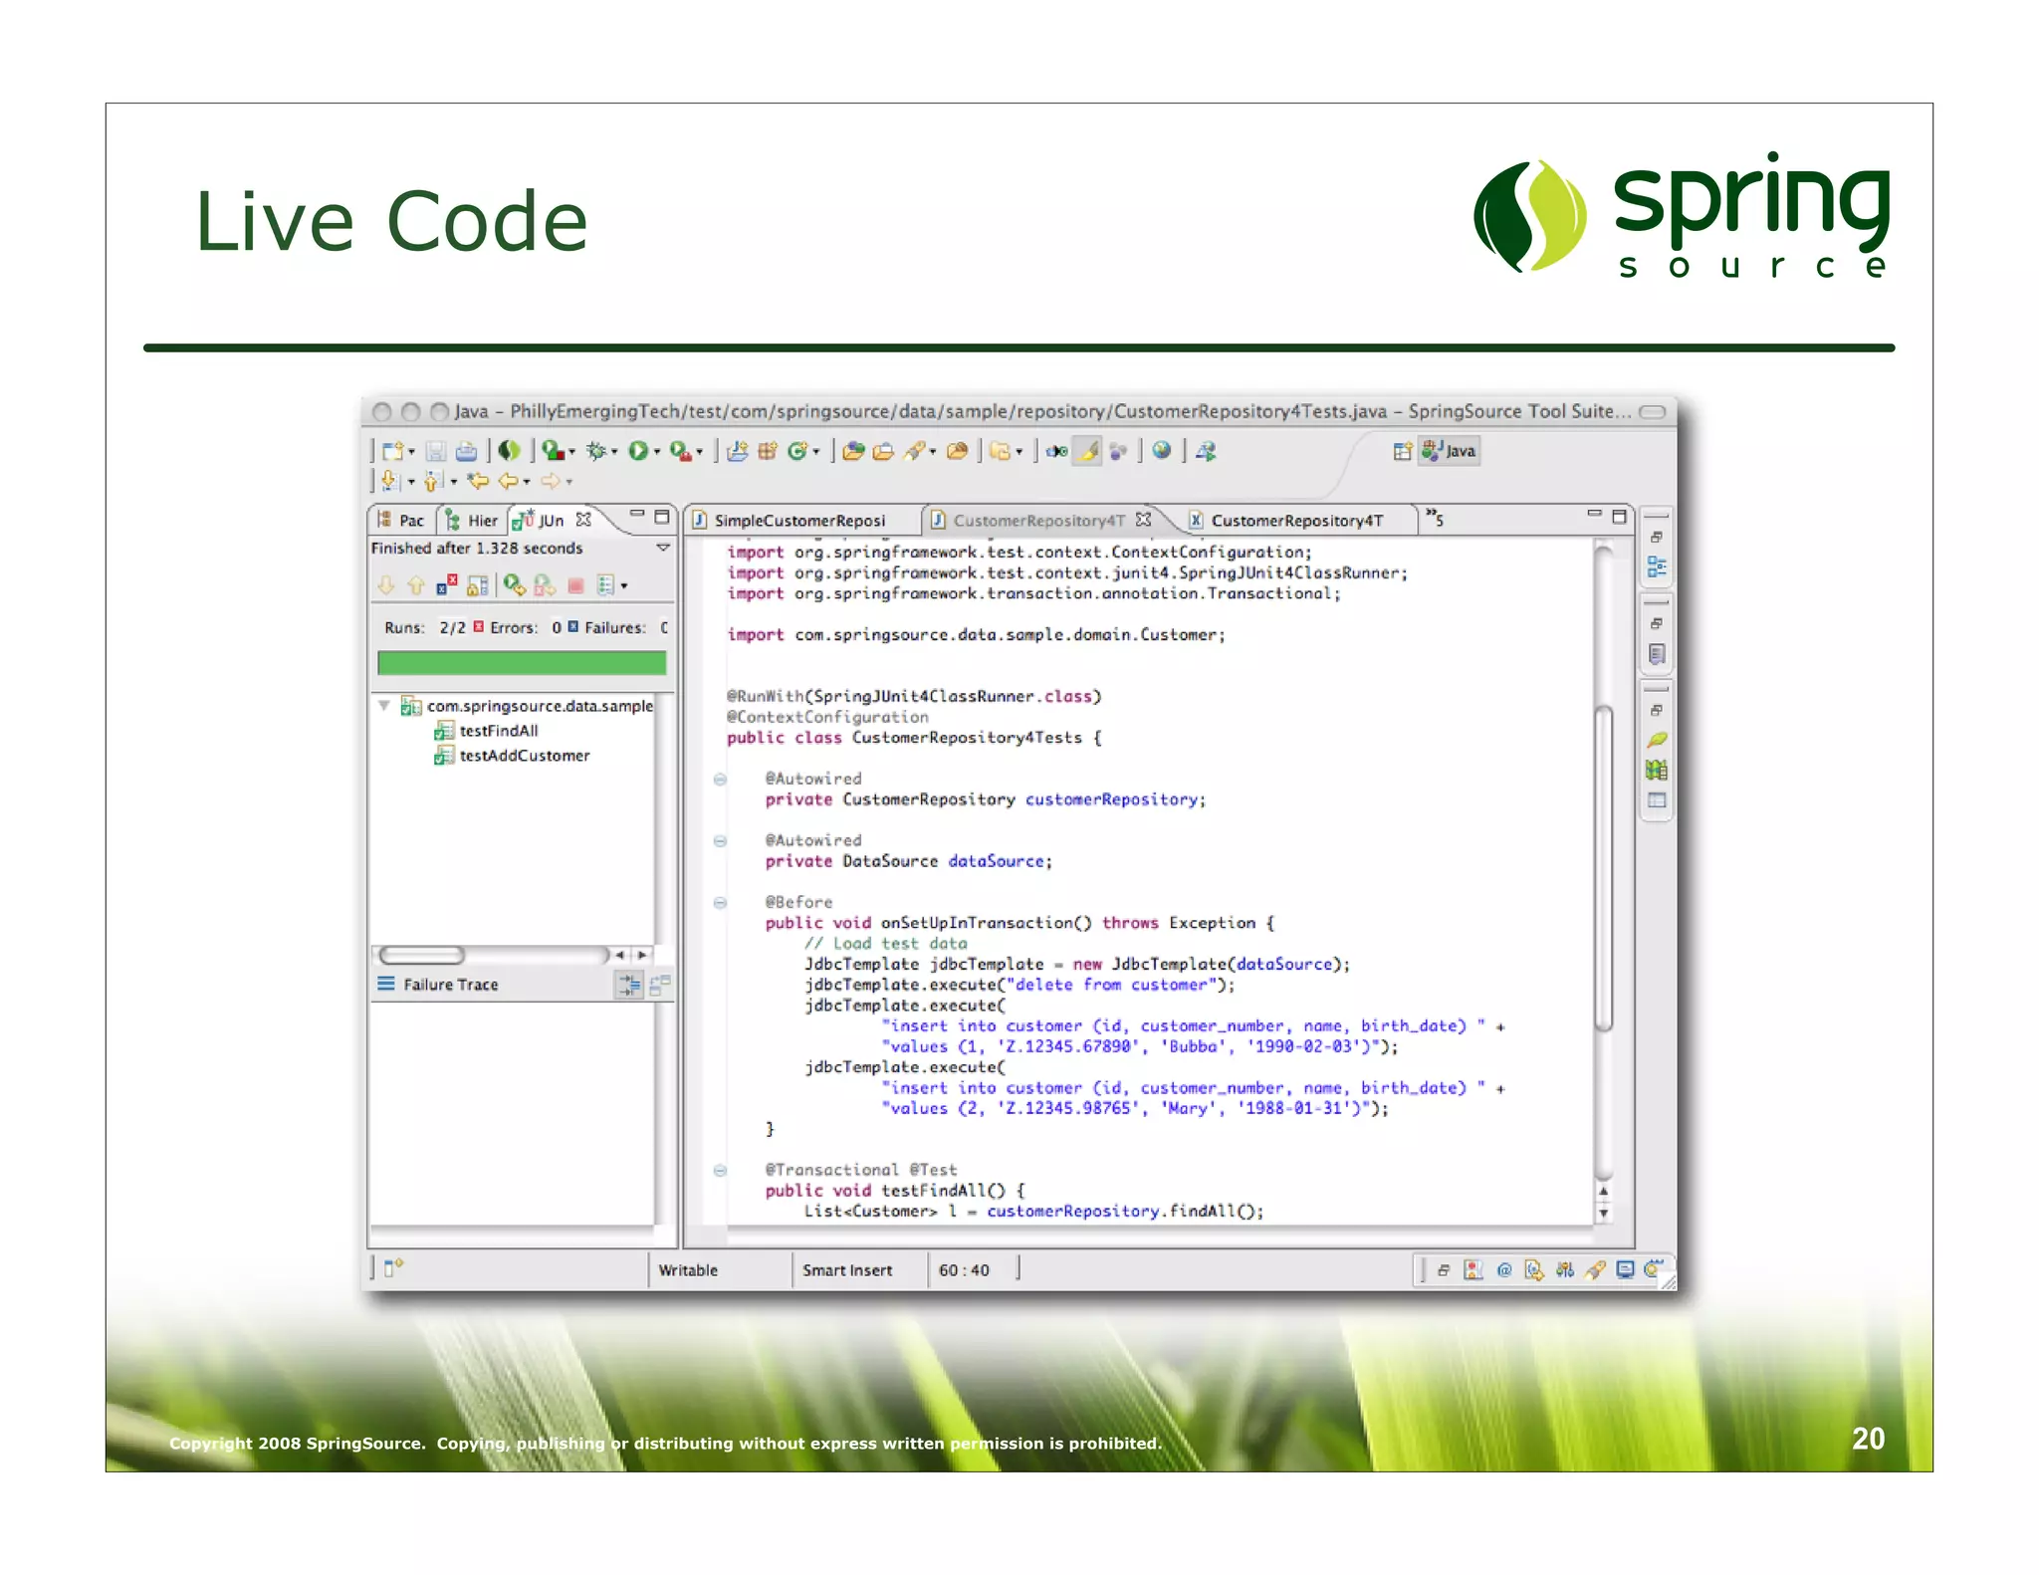The image size is (2039, 1575).
Task: Click the Open Task folder icon
Action: (883, 451)
